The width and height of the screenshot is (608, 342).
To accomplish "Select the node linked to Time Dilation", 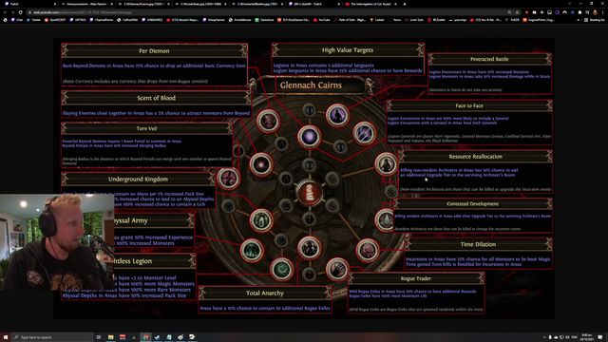I will (x=368, y=250).
